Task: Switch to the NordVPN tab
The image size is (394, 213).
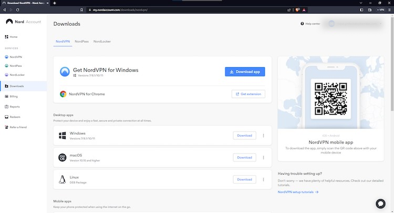Action: [x=63, y=42]
